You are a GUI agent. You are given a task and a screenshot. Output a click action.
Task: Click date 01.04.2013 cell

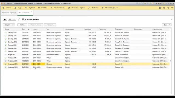click(25, 55)
